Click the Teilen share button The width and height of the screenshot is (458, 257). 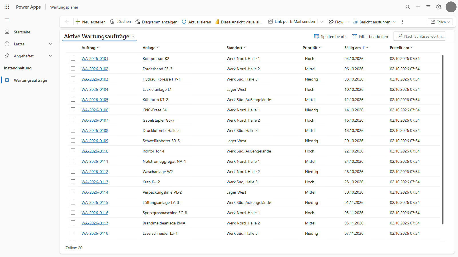click(x=440, y=22)
